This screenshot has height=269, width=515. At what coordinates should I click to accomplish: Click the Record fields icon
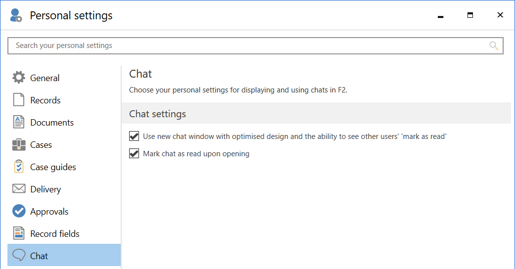click(19, 233)
